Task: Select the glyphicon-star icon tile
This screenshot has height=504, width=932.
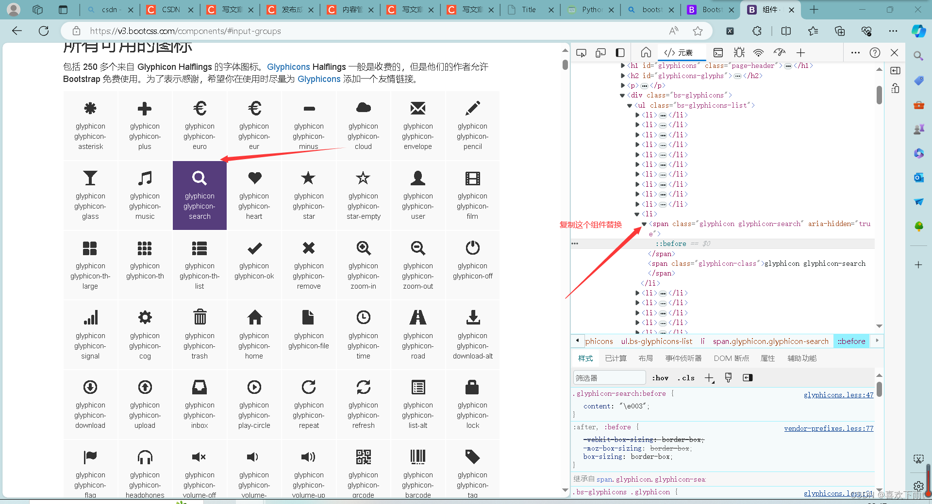Action: 309,195
